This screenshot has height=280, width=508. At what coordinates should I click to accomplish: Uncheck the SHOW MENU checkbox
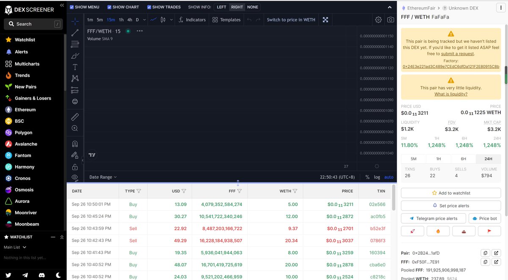click(x=72, y=7)
